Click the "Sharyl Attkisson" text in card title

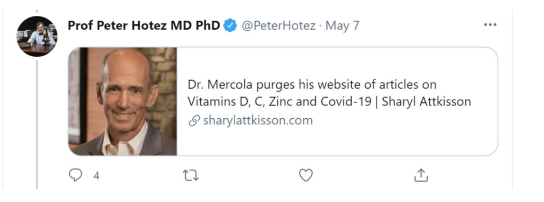click(x=426, y=102)
